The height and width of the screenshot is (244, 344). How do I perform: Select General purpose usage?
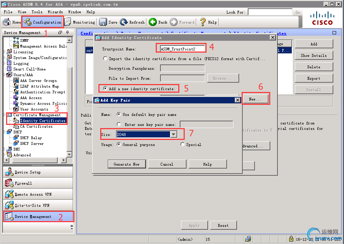pyautogui.click(x=119, y=144)
